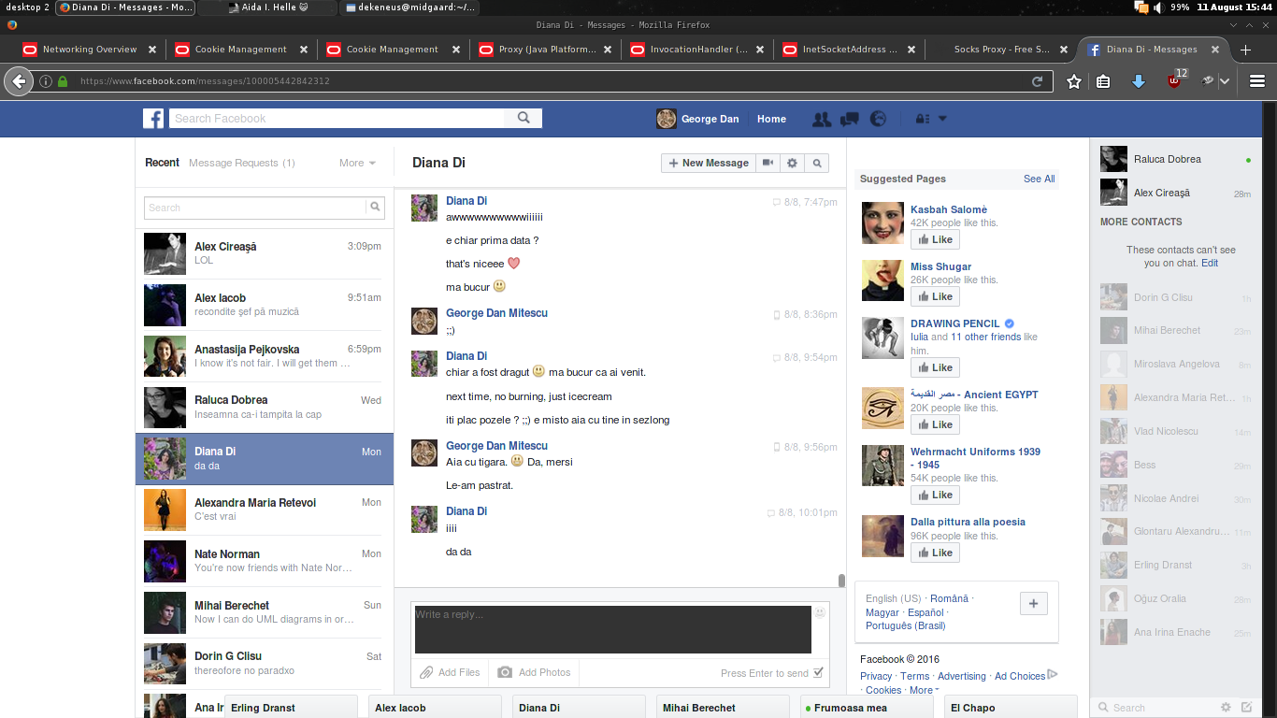Open the Firefox toolbar overflow chevron
The width and height of the screenshot is (1277, 718).
pos(1224,81)
